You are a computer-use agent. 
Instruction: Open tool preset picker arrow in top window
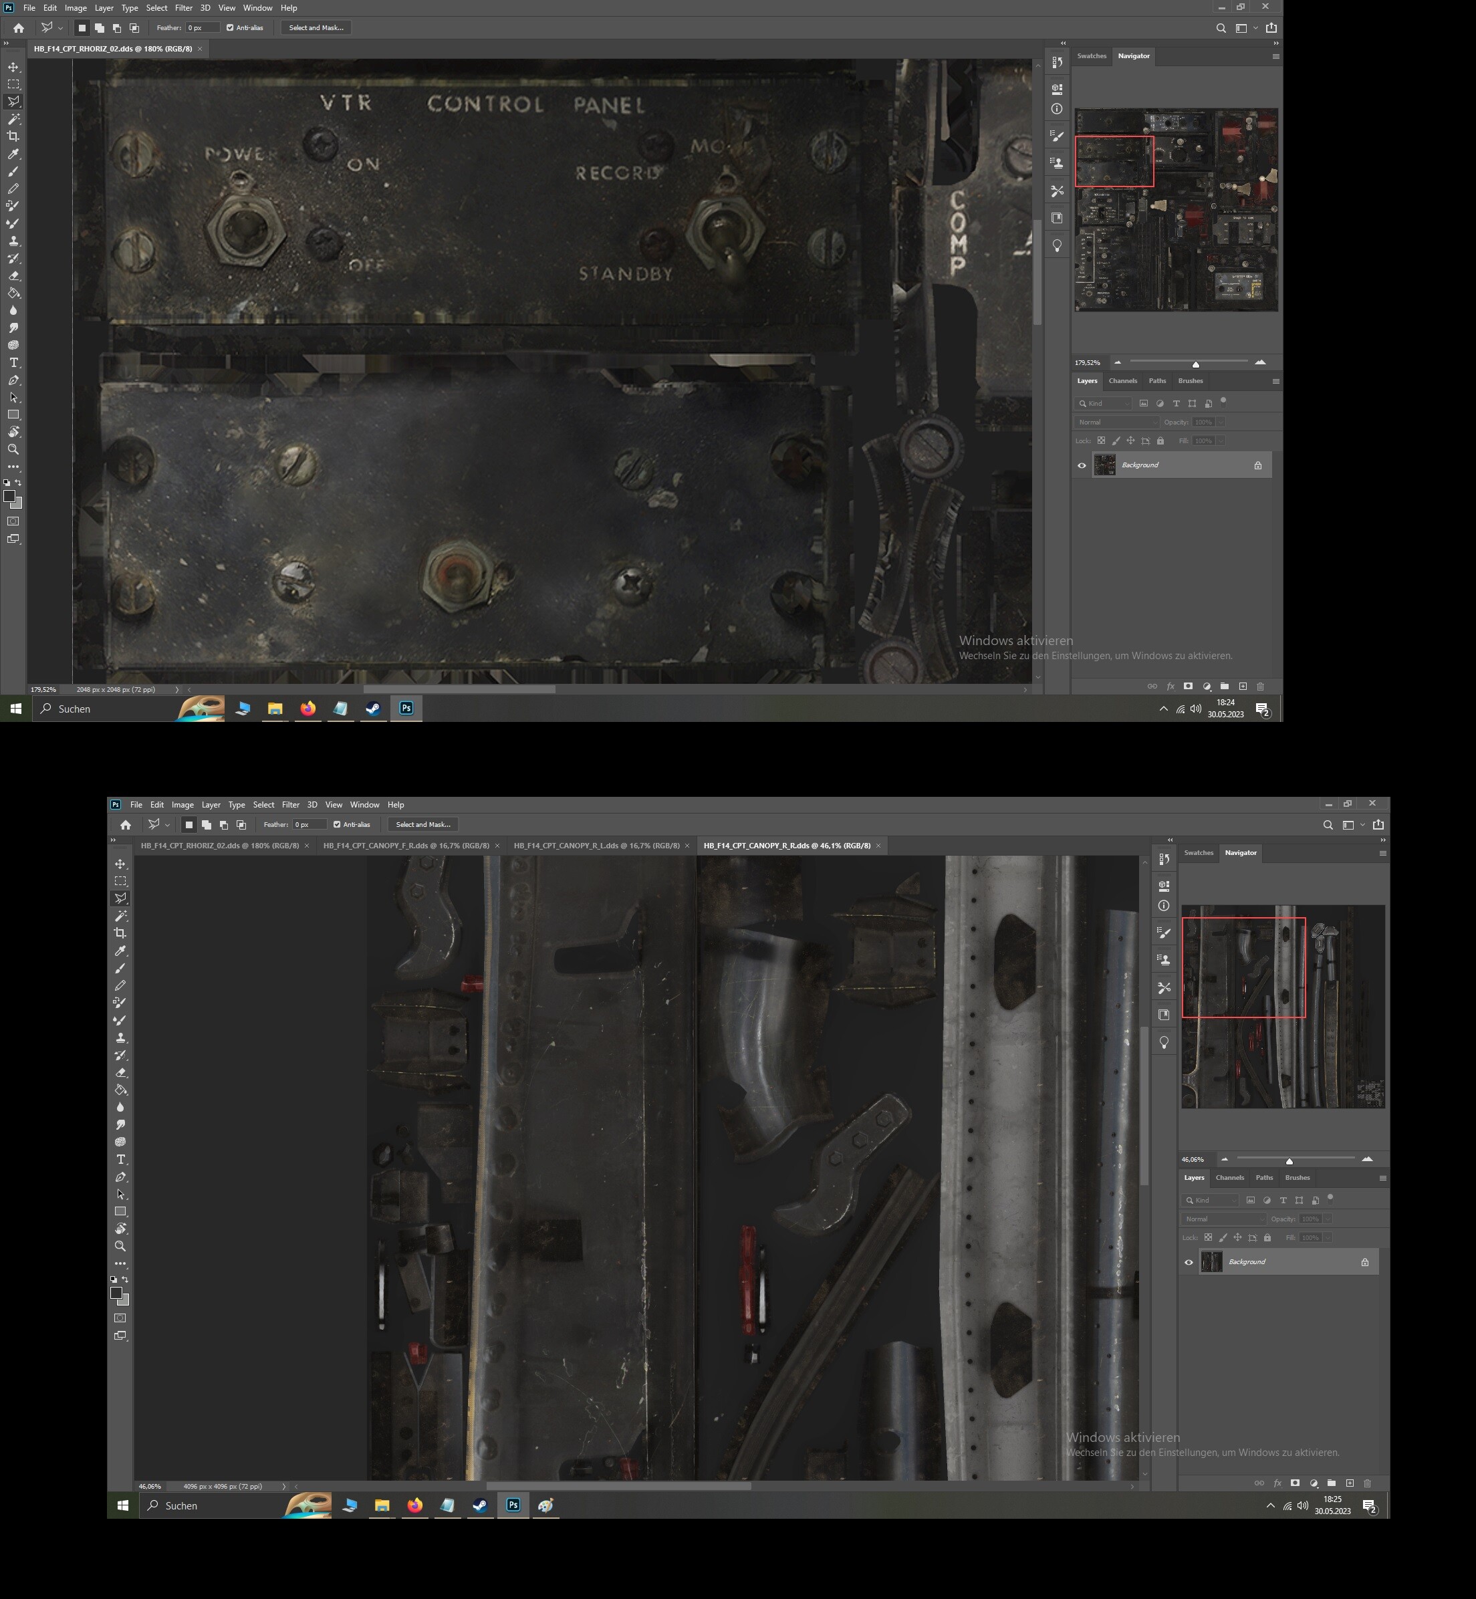pos(60,28)
